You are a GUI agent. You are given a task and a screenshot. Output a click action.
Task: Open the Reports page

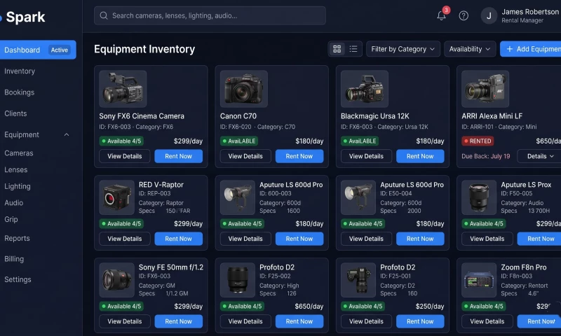[17, 238]
